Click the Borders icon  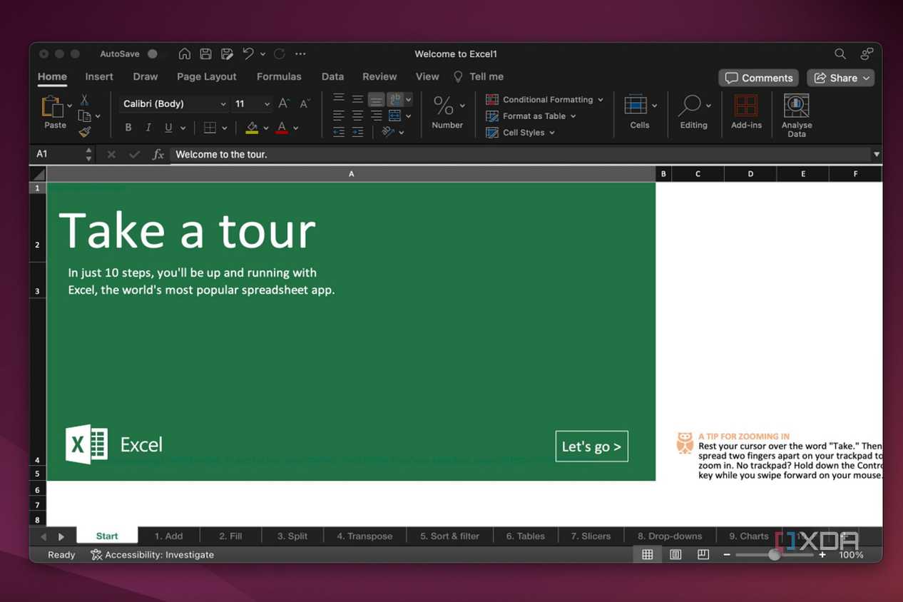(210, 128)
